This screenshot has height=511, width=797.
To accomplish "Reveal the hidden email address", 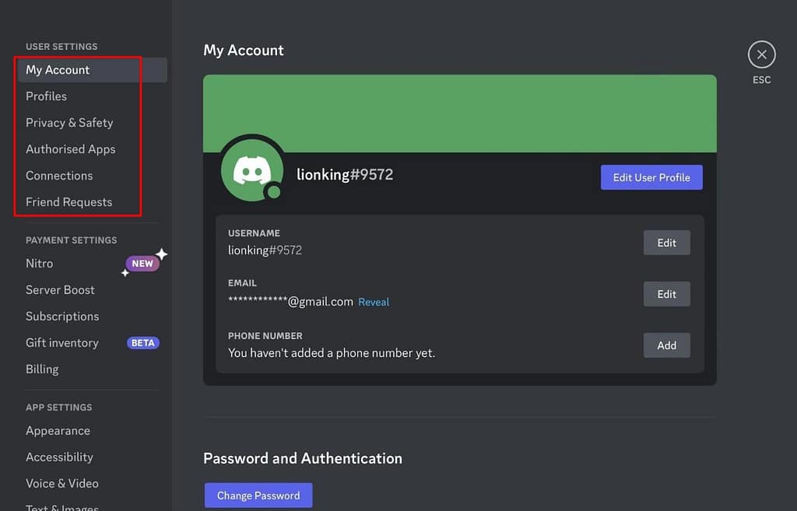I will [x=374, y=303].
